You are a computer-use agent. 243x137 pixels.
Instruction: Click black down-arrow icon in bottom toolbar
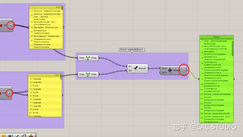(10, 136)
